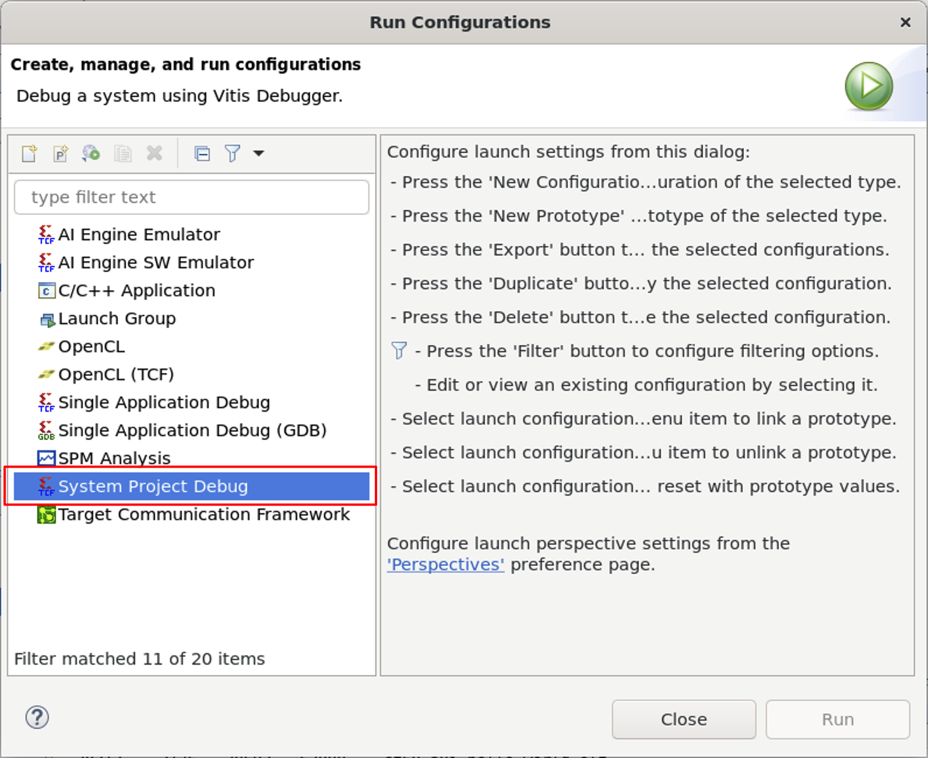Click the Filter funnel toolbar icon
Screen dimensions: 928x758
tap(233, 153)
